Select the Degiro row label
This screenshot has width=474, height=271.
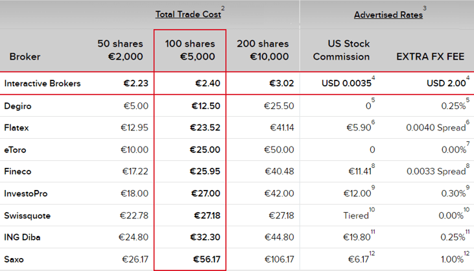(x=18, y=106)
